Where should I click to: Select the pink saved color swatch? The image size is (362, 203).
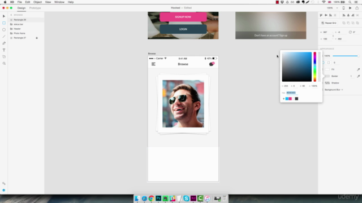(x=290, y=99)
